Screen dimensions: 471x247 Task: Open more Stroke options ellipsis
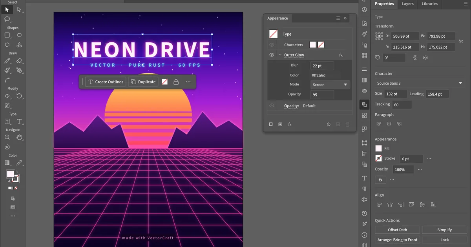click(x=429, y=159)
